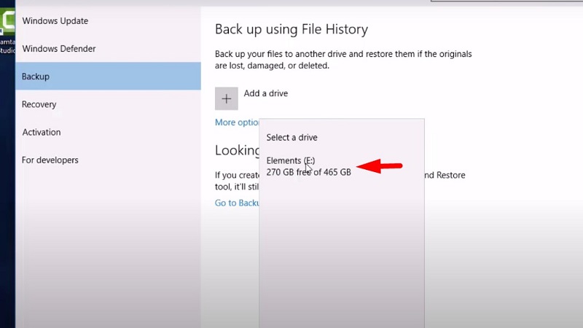This screenshot has width=583, height=328.
Task: Open the More options link
Action: coord(237,122)
